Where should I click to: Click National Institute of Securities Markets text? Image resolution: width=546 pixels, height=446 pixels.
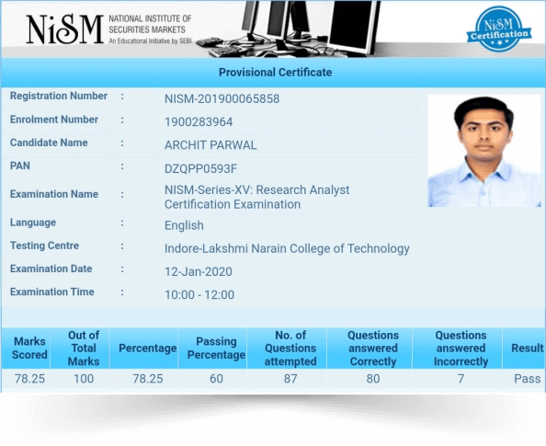(150, 24)
